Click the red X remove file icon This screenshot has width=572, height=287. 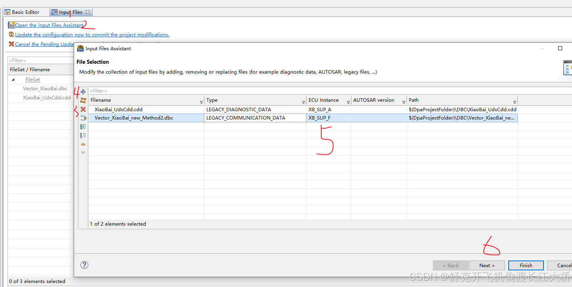click(83, 109)
